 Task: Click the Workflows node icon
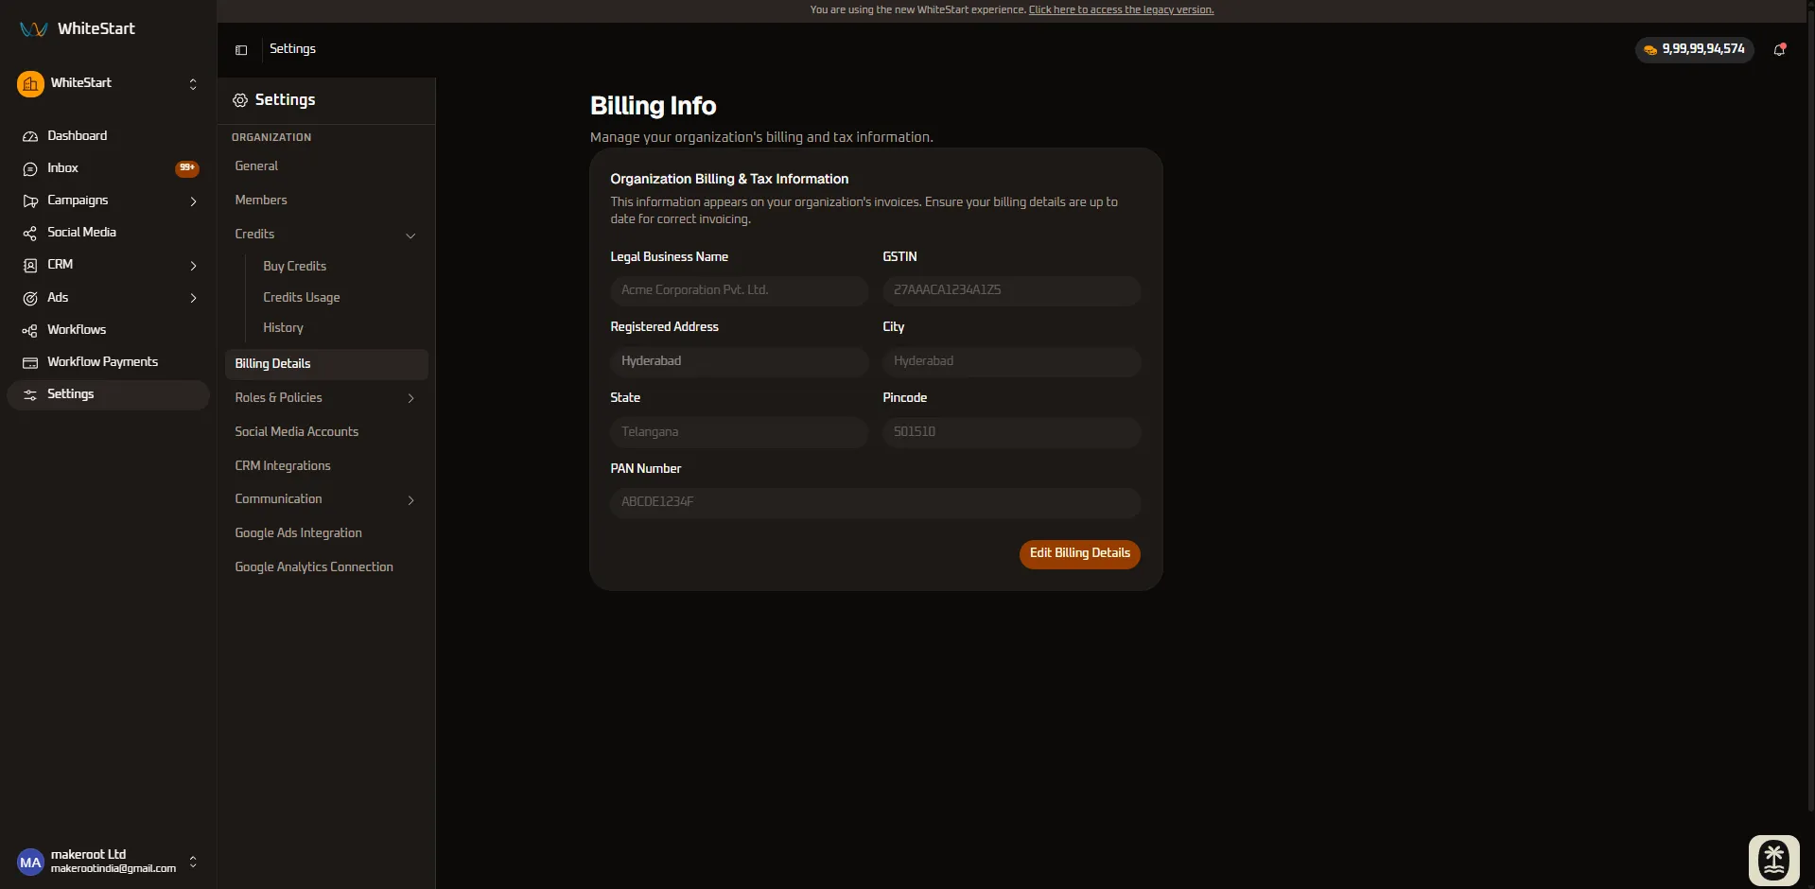click(30, 330)
